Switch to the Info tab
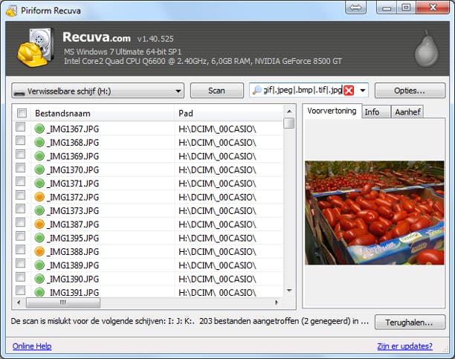 [375, 112]
